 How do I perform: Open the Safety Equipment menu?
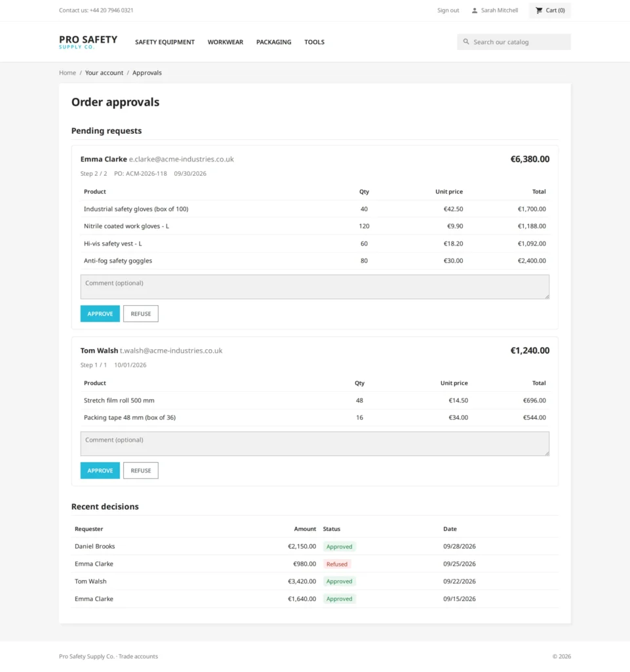coord(165,42)
